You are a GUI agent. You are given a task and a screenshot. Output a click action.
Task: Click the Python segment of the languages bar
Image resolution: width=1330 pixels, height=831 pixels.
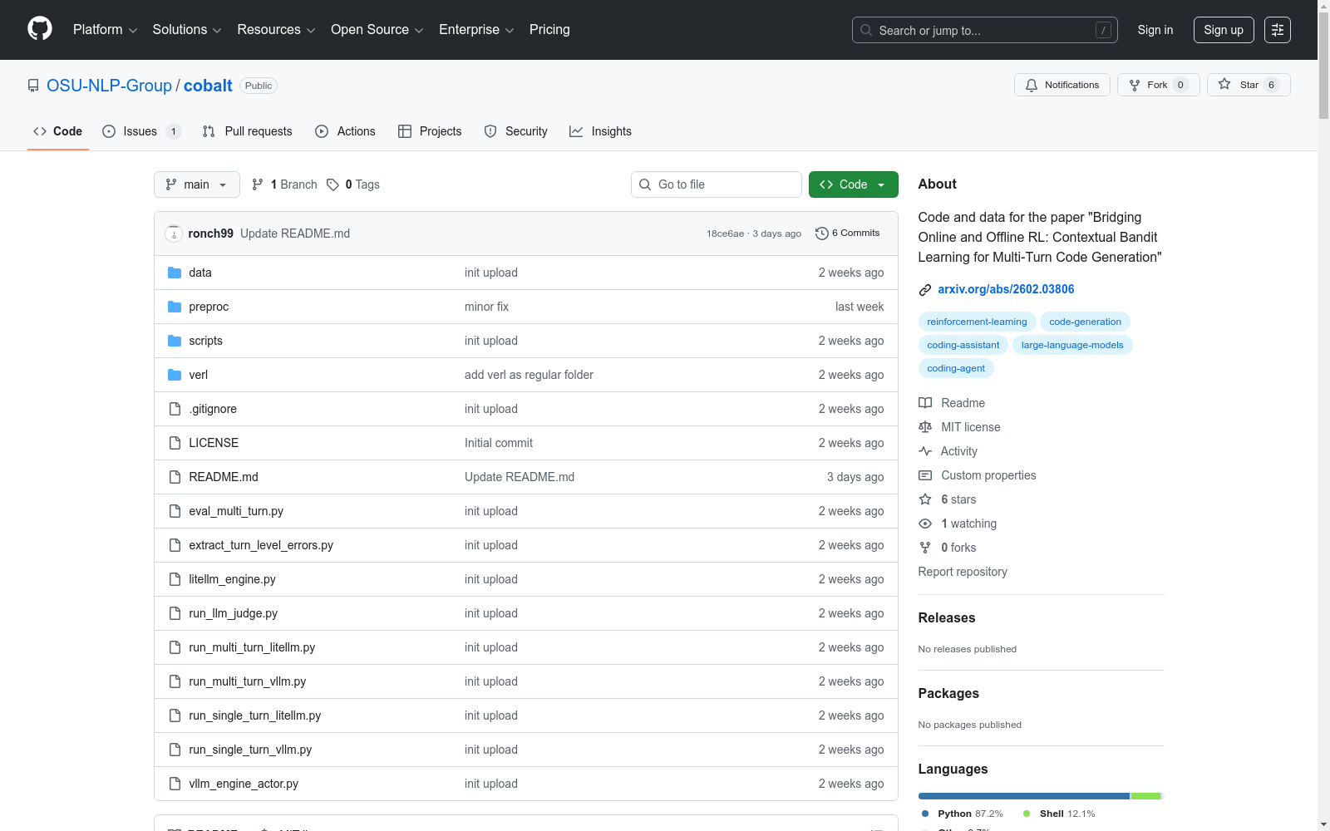1024,796
